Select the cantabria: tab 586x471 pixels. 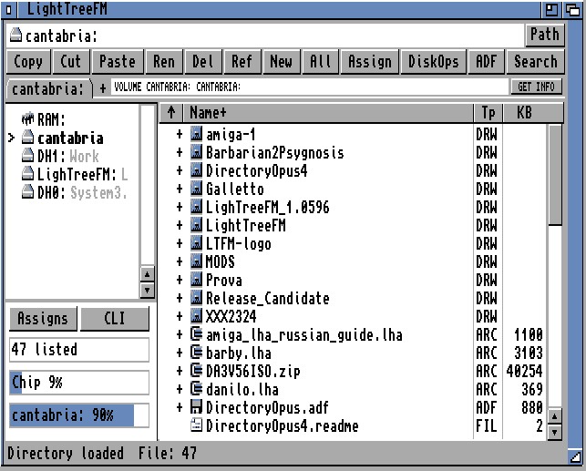pyautogui.click(x=48, y=89)
